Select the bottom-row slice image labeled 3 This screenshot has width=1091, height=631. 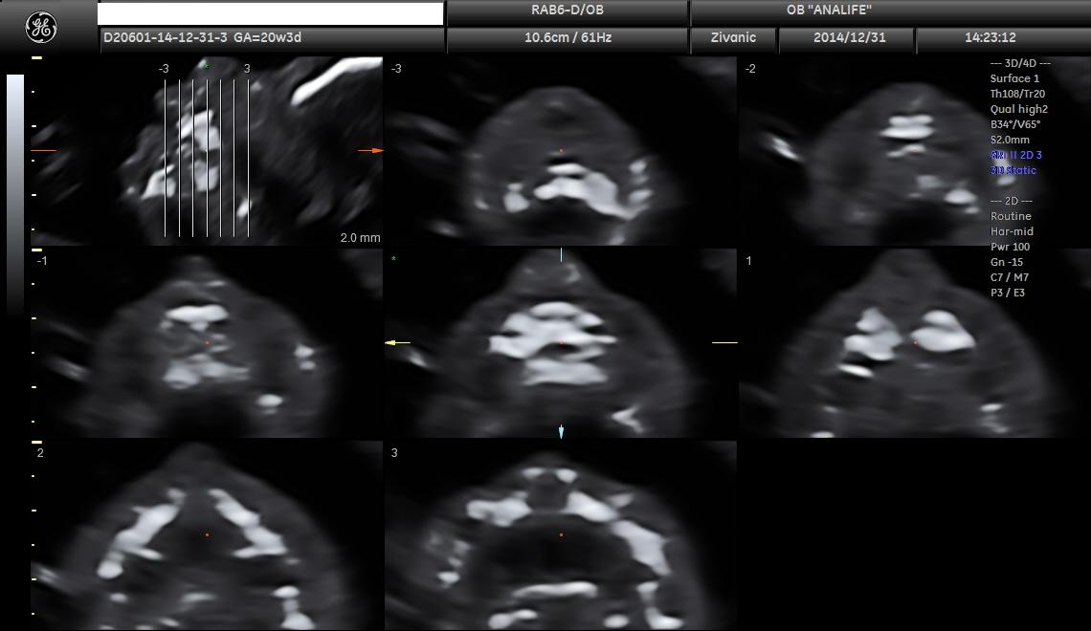560,535
